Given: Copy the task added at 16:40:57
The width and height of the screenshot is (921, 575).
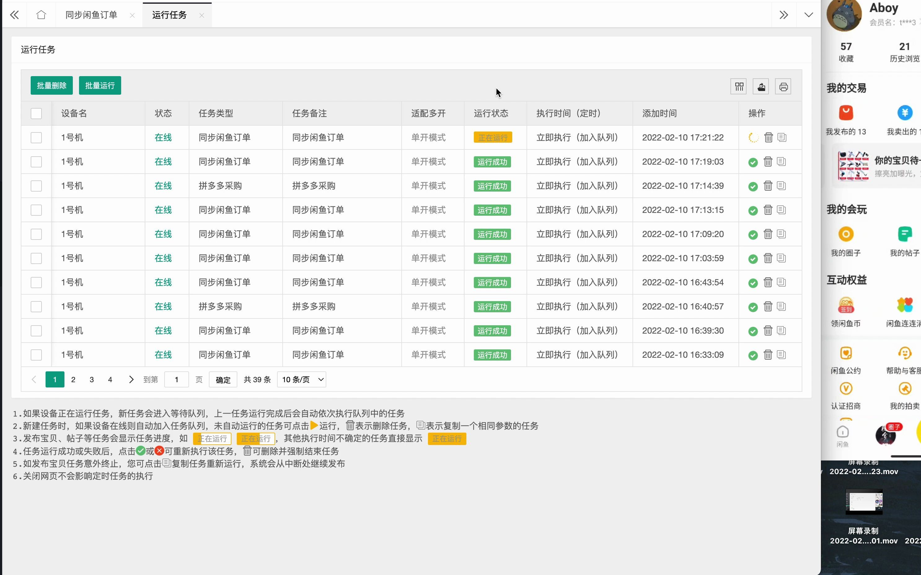Looking at the screenshot, I should pyautogui.click(x=781, y=306).
